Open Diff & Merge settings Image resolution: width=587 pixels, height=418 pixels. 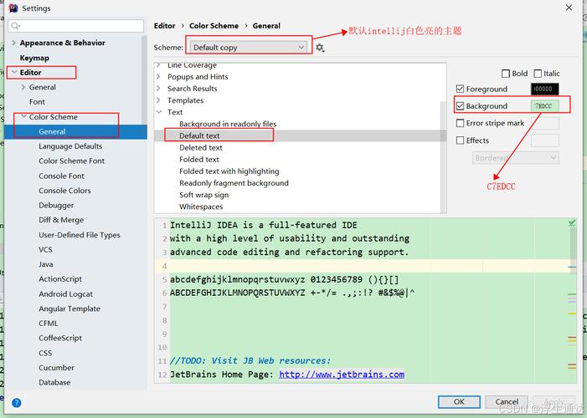(61, 220)
